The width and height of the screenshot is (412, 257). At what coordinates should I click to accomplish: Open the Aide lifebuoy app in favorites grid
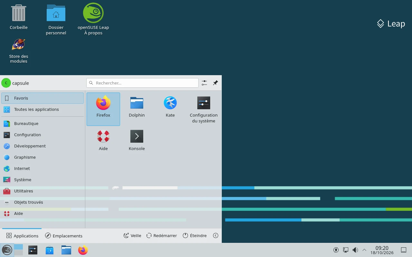(103, 141)
